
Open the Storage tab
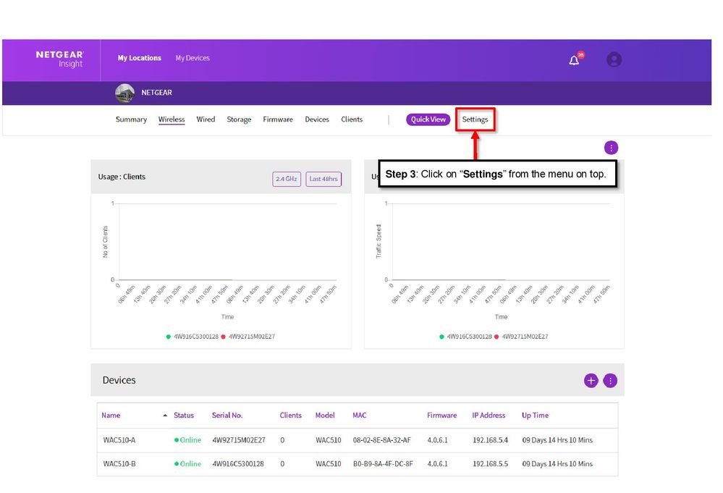coord(239,119)
